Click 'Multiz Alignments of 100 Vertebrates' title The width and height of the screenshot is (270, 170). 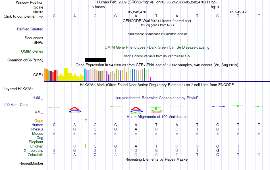point(157,117)
